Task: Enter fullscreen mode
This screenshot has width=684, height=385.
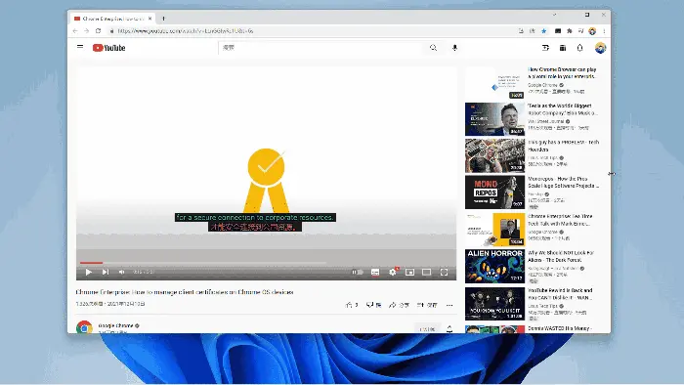Action: click(444, 272)
